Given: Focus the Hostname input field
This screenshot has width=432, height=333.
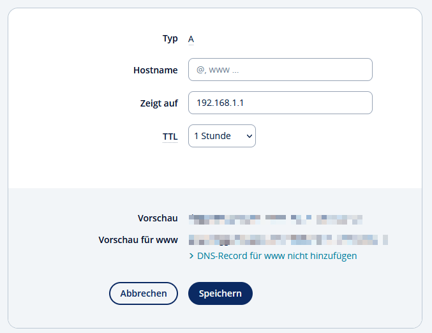Looking at the screenshot, I should click(280, 70).
